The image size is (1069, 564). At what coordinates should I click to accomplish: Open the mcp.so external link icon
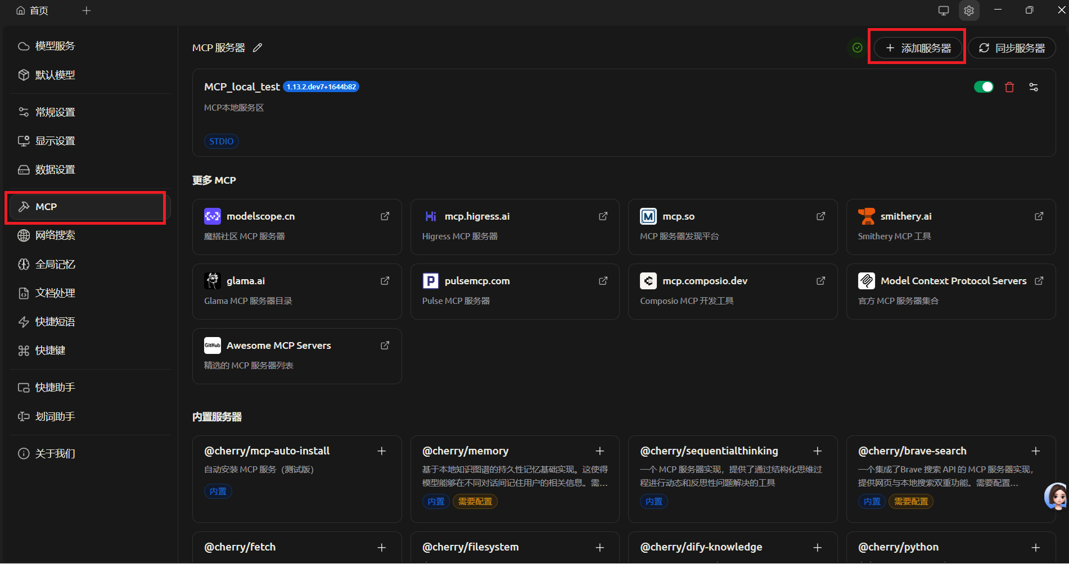[x=821, y=216]
